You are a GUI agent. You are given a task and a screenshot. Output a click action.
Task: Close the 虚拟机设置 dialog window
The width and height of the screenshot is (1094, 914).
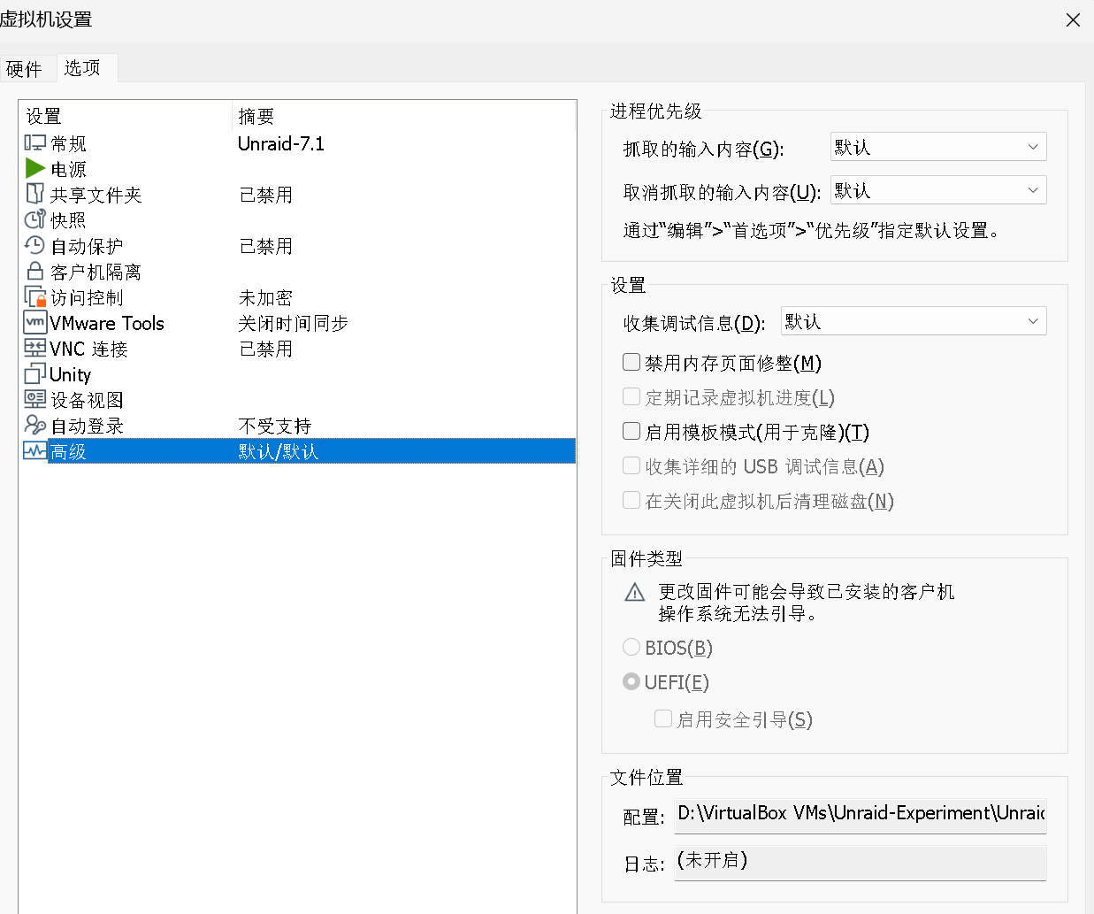[x=1073, y=19]
